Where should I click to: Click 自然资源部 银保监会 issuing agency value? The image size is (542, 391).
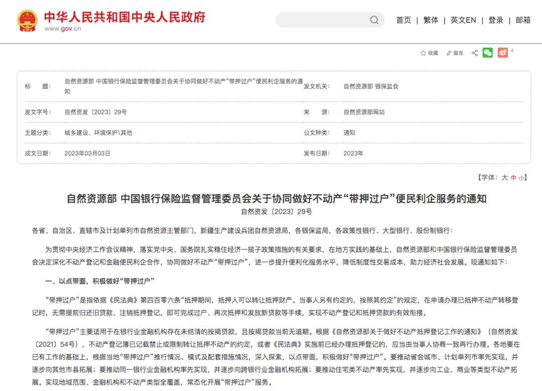[x=371, y=86]
